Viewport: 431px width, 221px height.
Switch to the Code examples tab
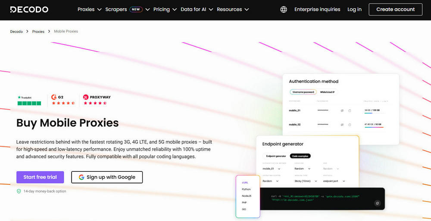coord(300,156)
